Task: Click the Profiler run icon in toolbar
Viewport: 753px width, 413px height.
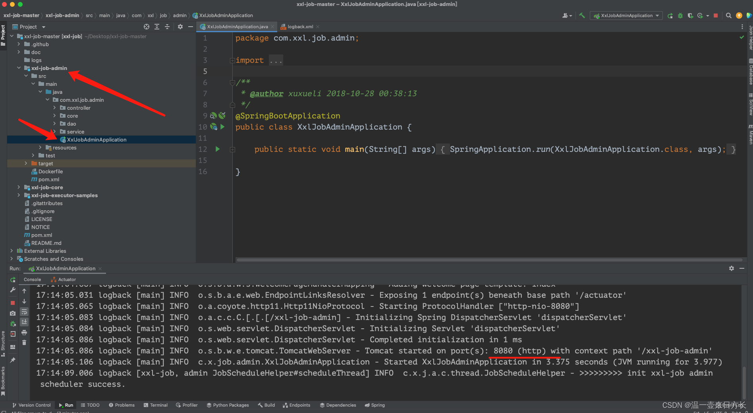Action: (x=700, y=16)
